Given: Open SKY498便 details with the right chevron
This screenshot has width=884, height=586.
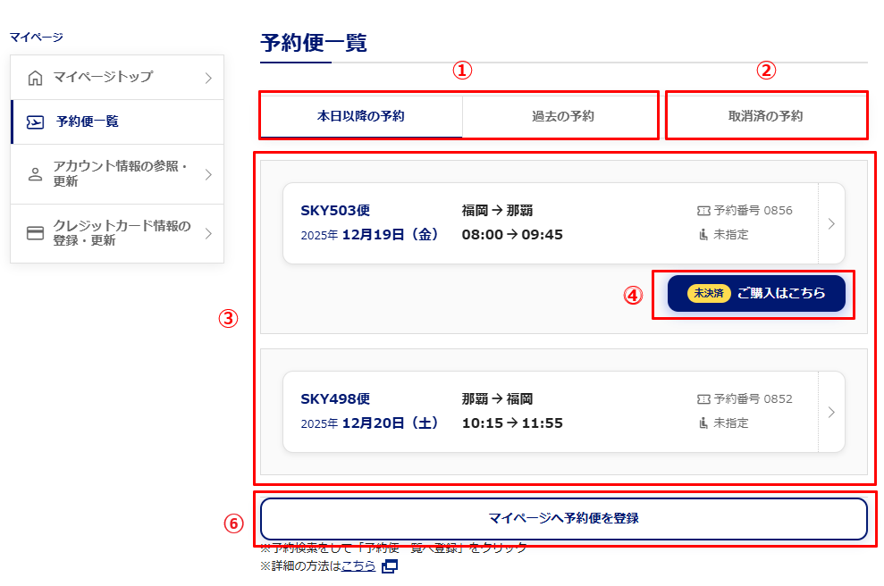Looking at the screenshot, I should pos(831,412).
